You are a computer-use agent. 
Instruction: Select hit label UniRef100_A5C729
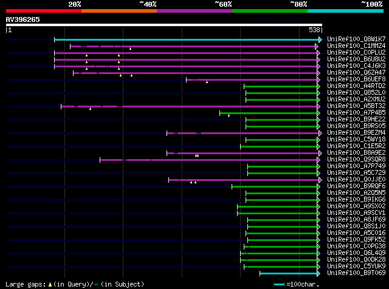[356, 173]
